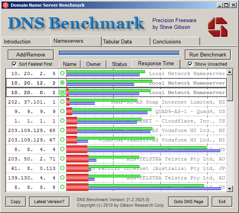Click the red Gibson Research logo
239x213 pixels.
tap(218, 27)
